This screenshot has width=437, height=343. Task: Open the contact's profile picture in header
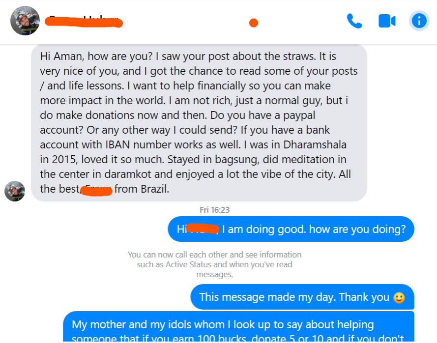pyautogui.click(x=25, y=21)
